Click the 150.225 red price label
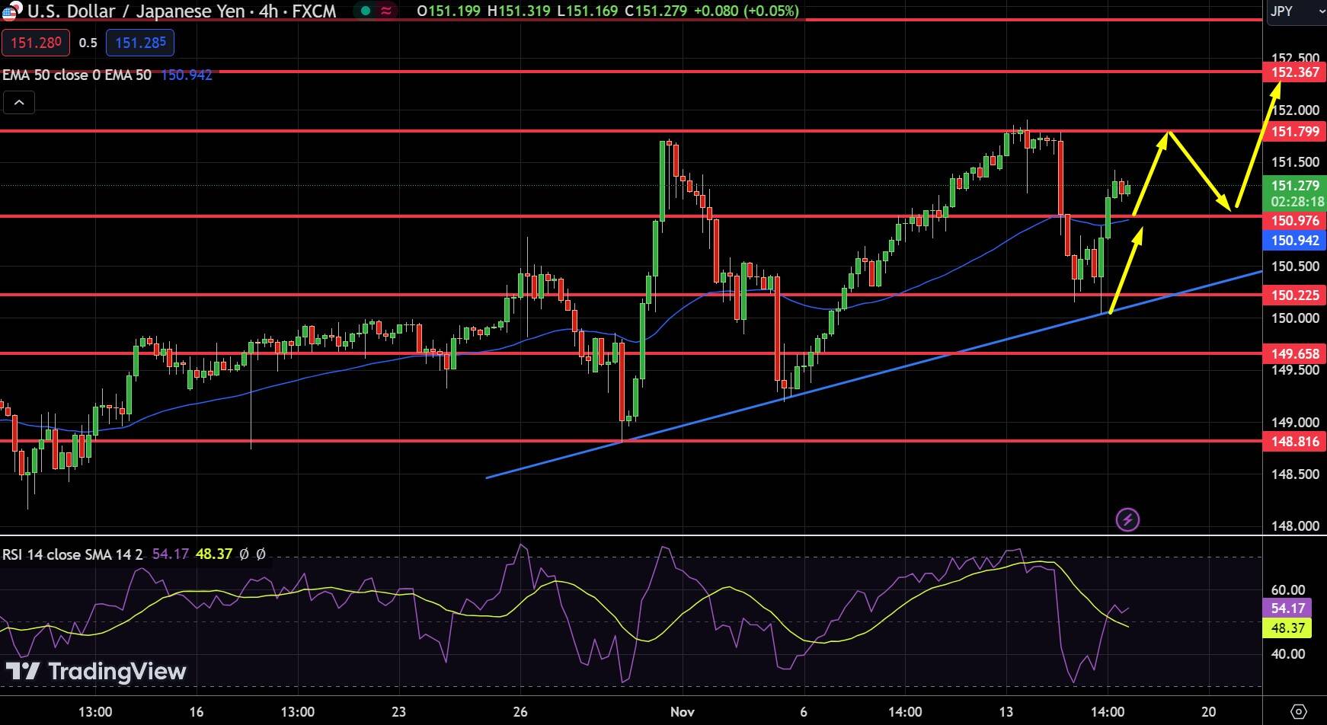 tap(1295, 295)
